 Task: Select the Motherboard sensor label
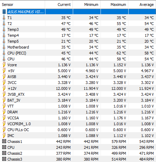coord(18,47)
